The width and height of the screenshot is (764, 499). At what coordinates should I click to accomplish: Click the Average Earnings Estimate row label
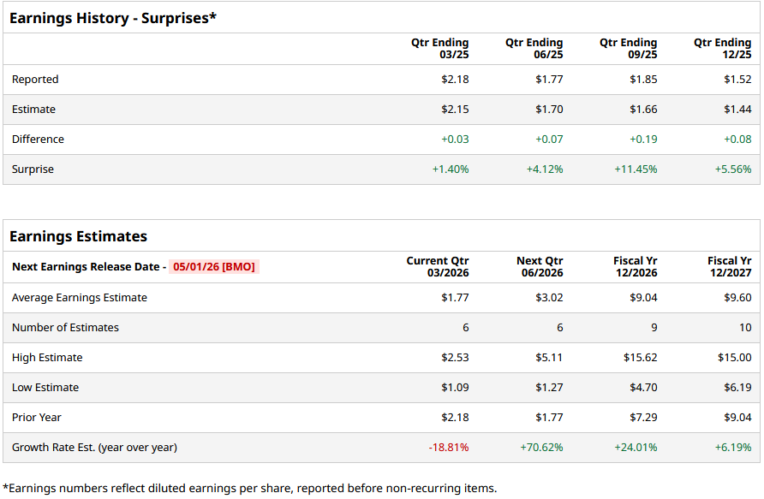pos(80,298)
